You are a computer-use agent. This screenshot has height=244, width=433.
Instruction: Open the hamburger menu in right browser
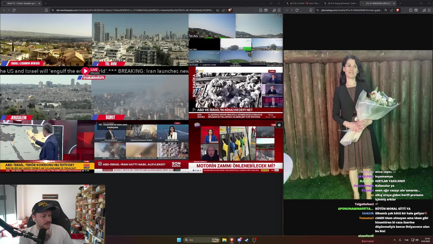(x=429, y=10)
